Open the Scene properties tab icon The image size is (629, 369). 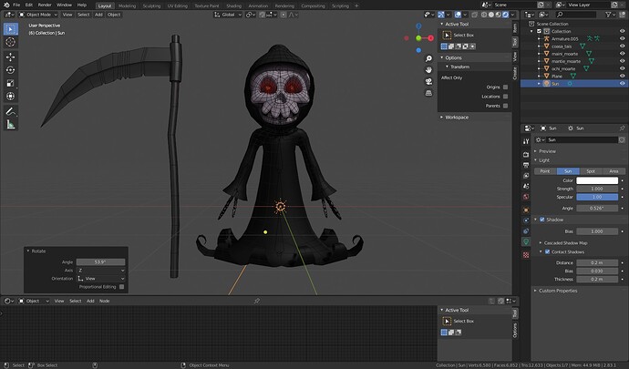click(x=526, y=186)
